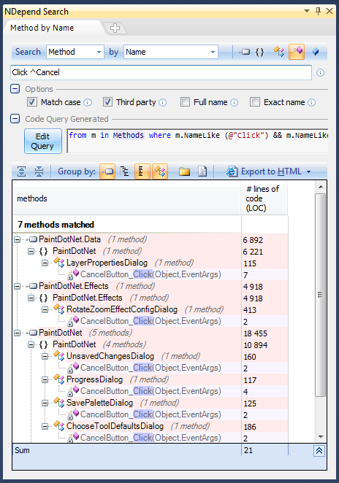
Task: Click the scrollbar down arrow
Action: coord(321,437)
